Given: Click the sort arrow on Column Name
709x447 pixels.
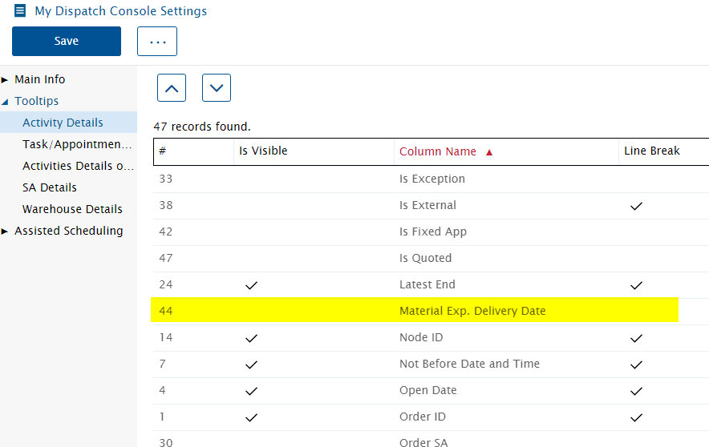Looking at the screenshot, I should coord(488,152).
